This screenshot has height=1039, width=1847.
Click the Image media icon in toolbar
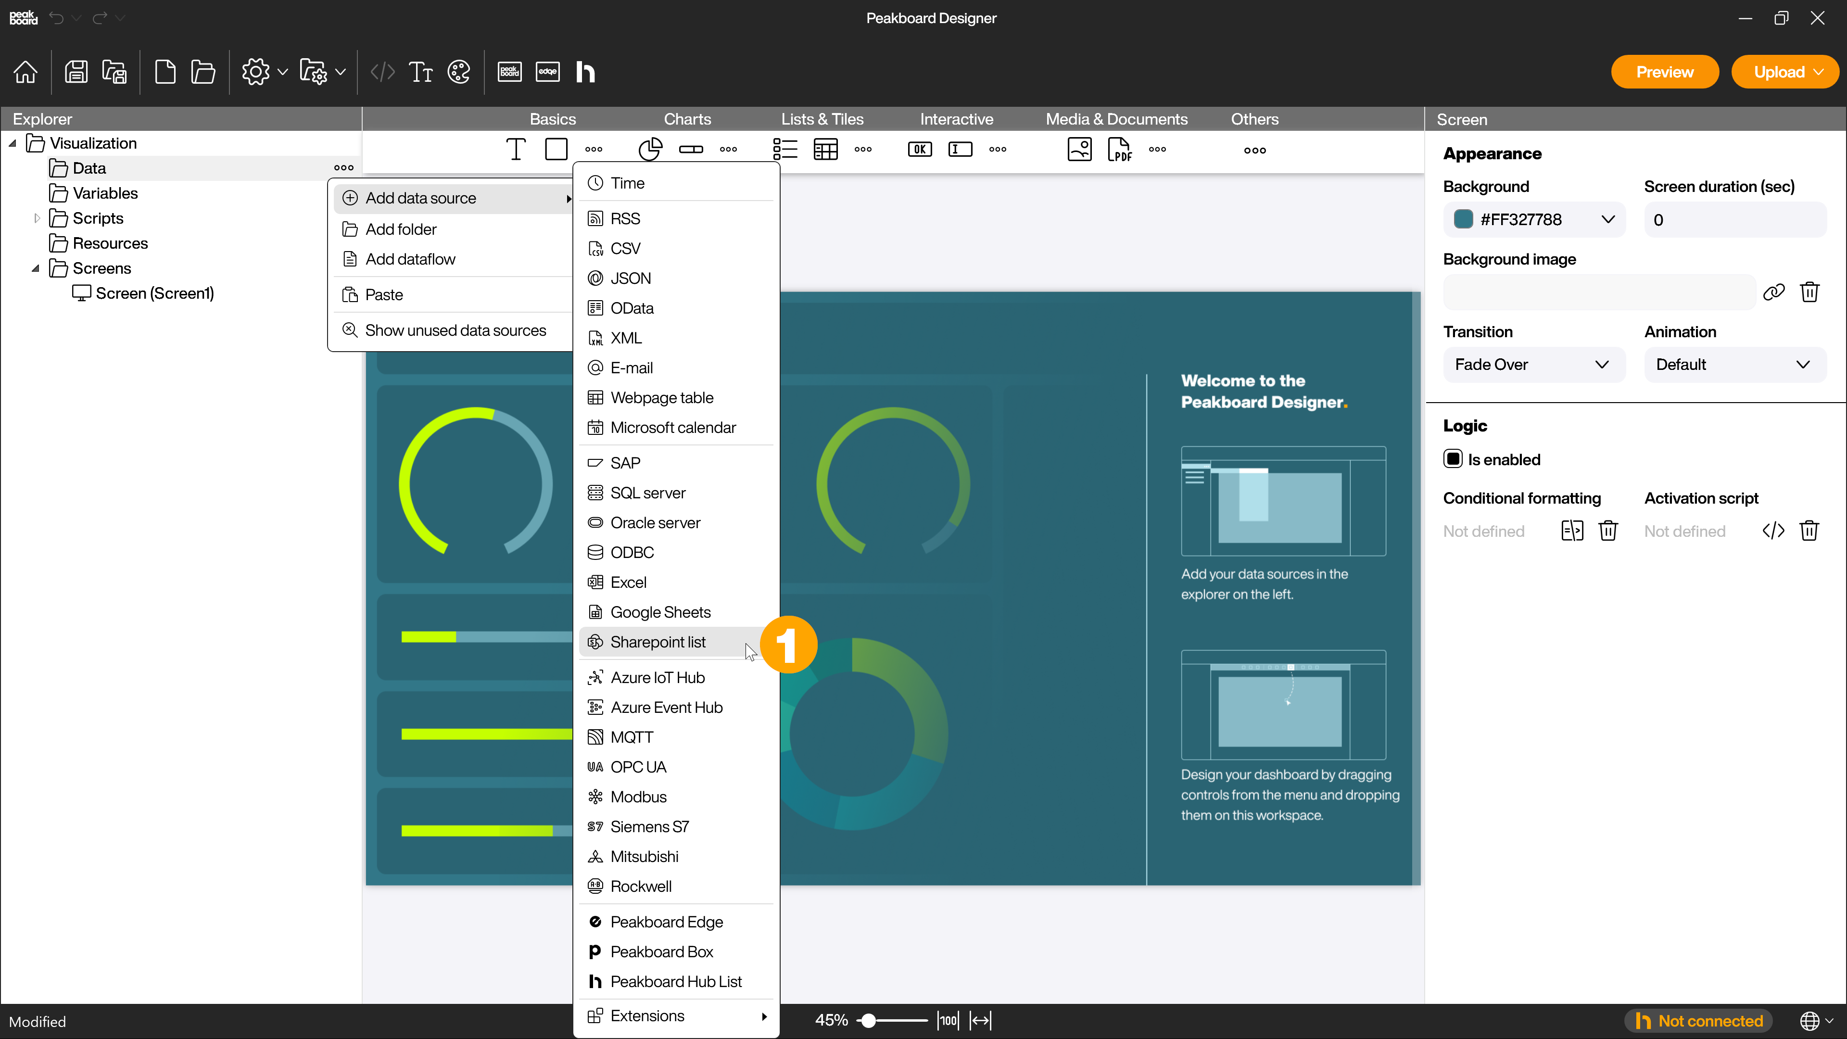click(x=1079, y=150)
